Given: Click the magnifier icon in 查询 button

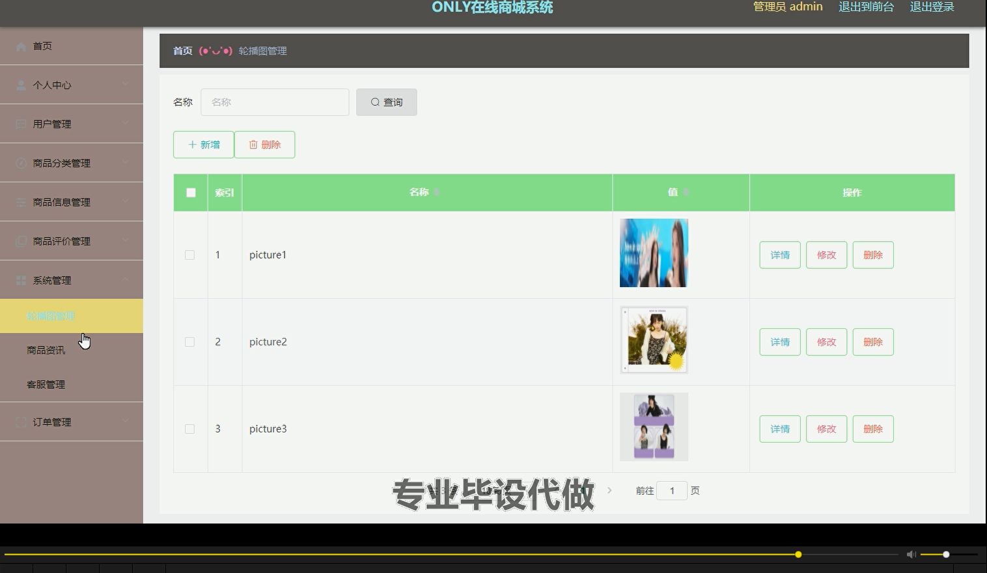Looking at the screenshot, I should tap(375, 102).
